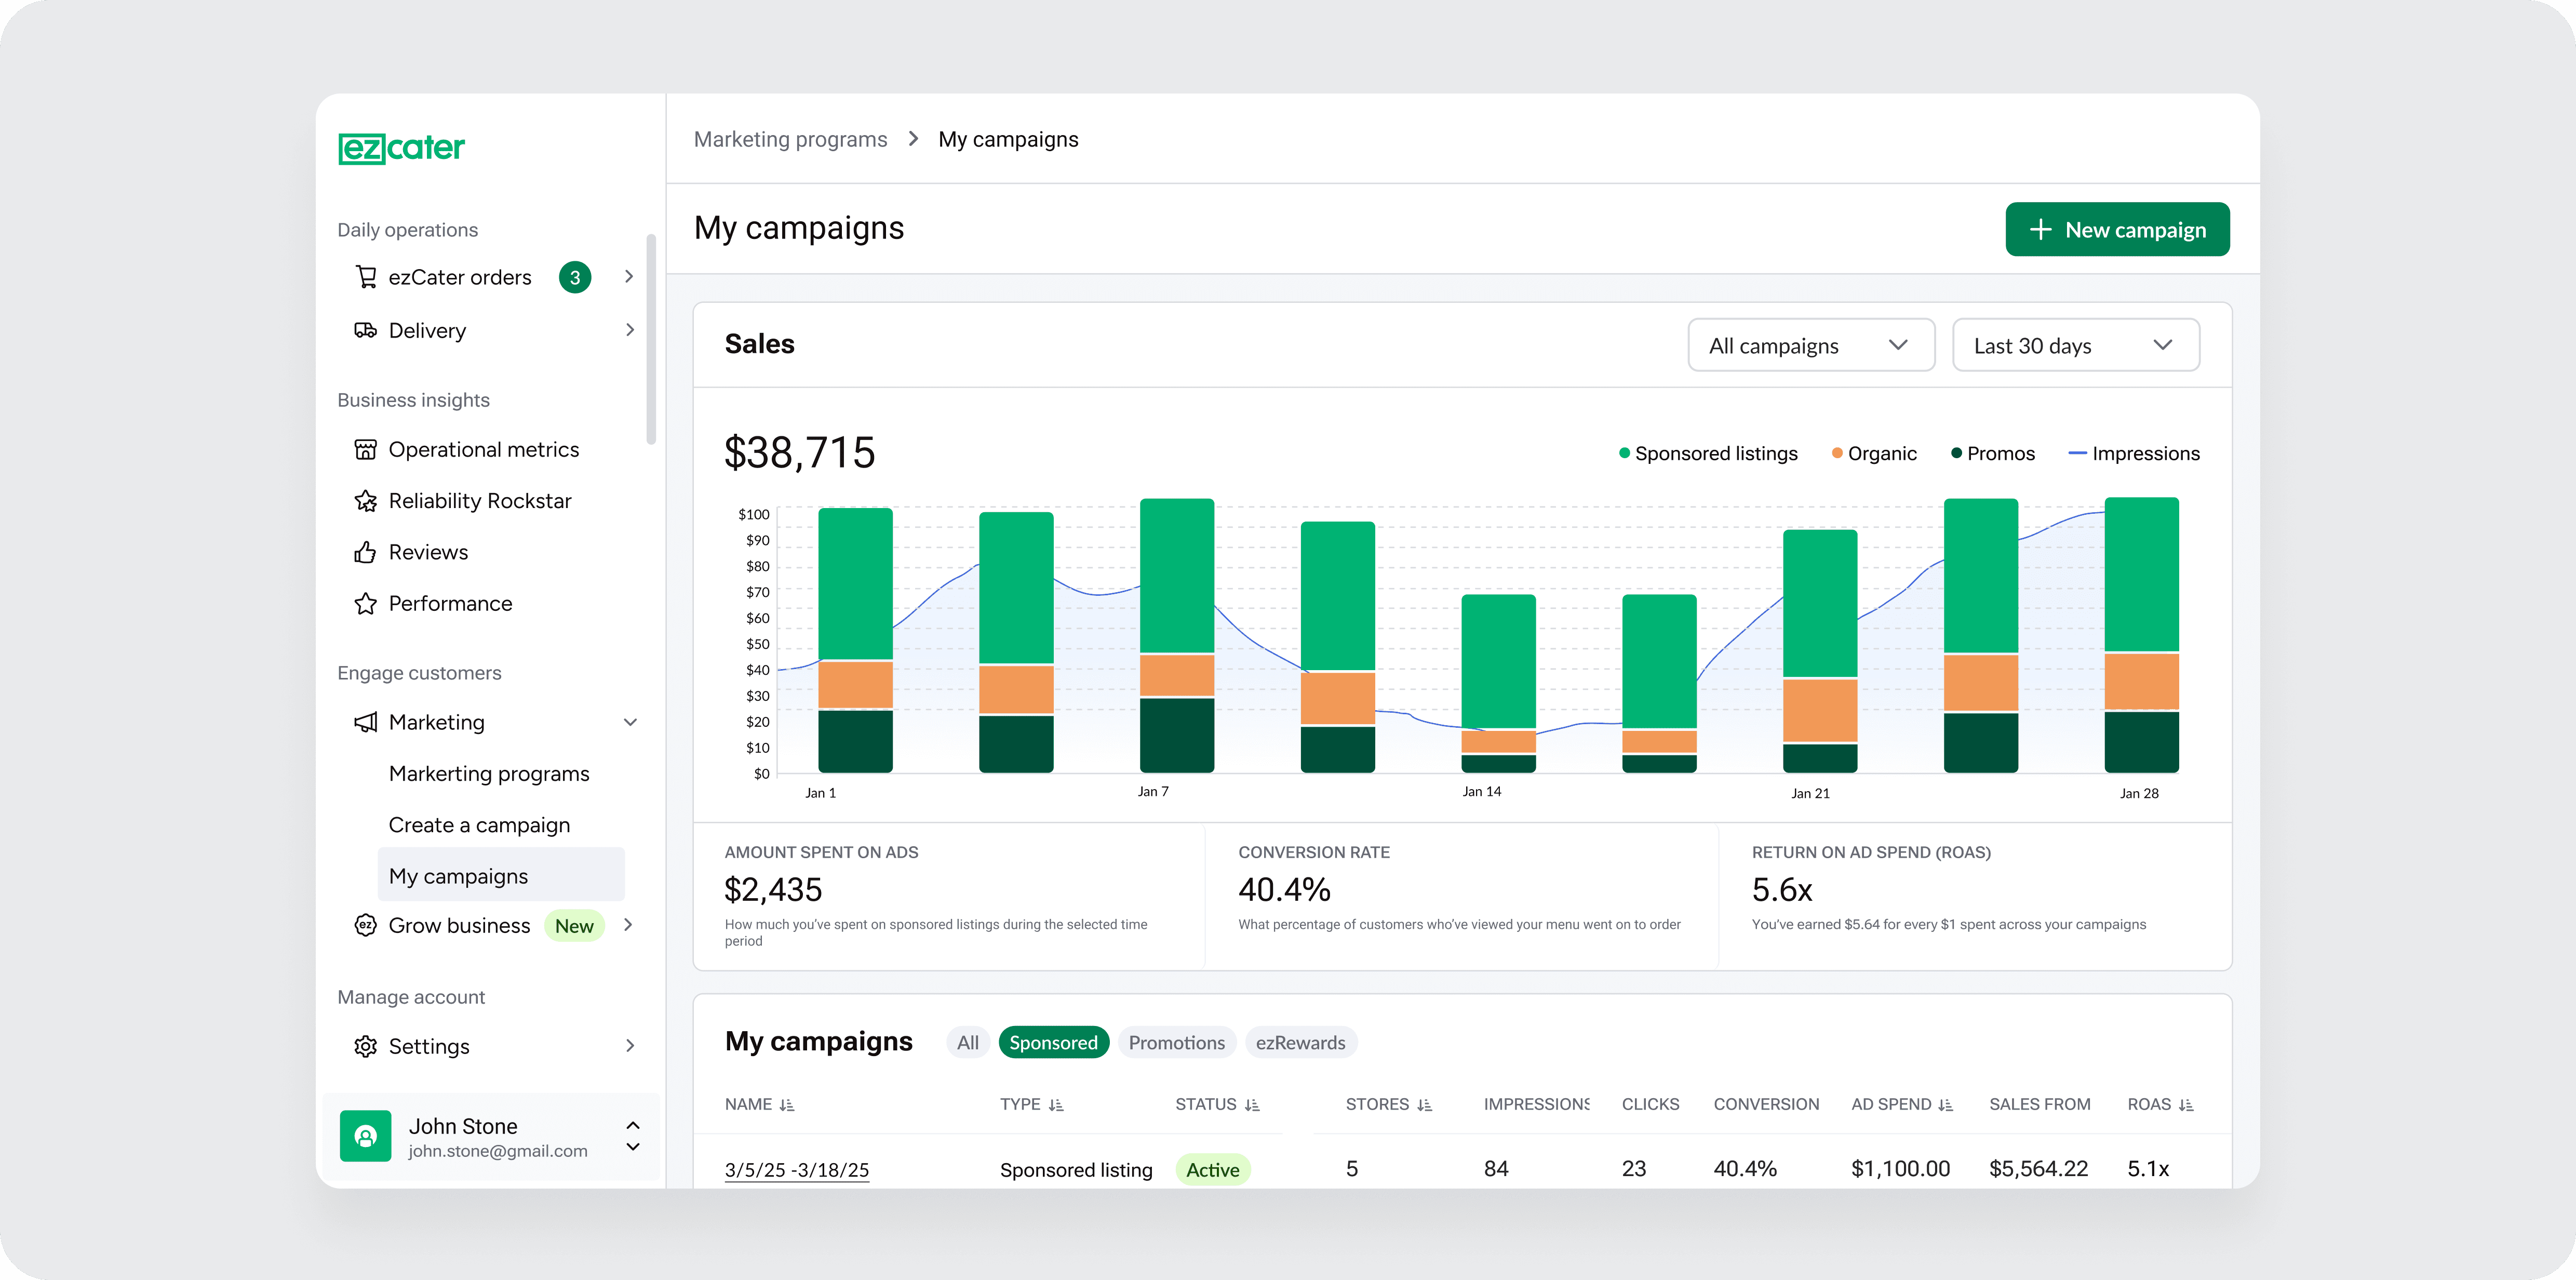The width and height of the screenshot is (2576, 1280).
Task: Click the Reviews thumbs-up icon
Action: click(366, 552)
